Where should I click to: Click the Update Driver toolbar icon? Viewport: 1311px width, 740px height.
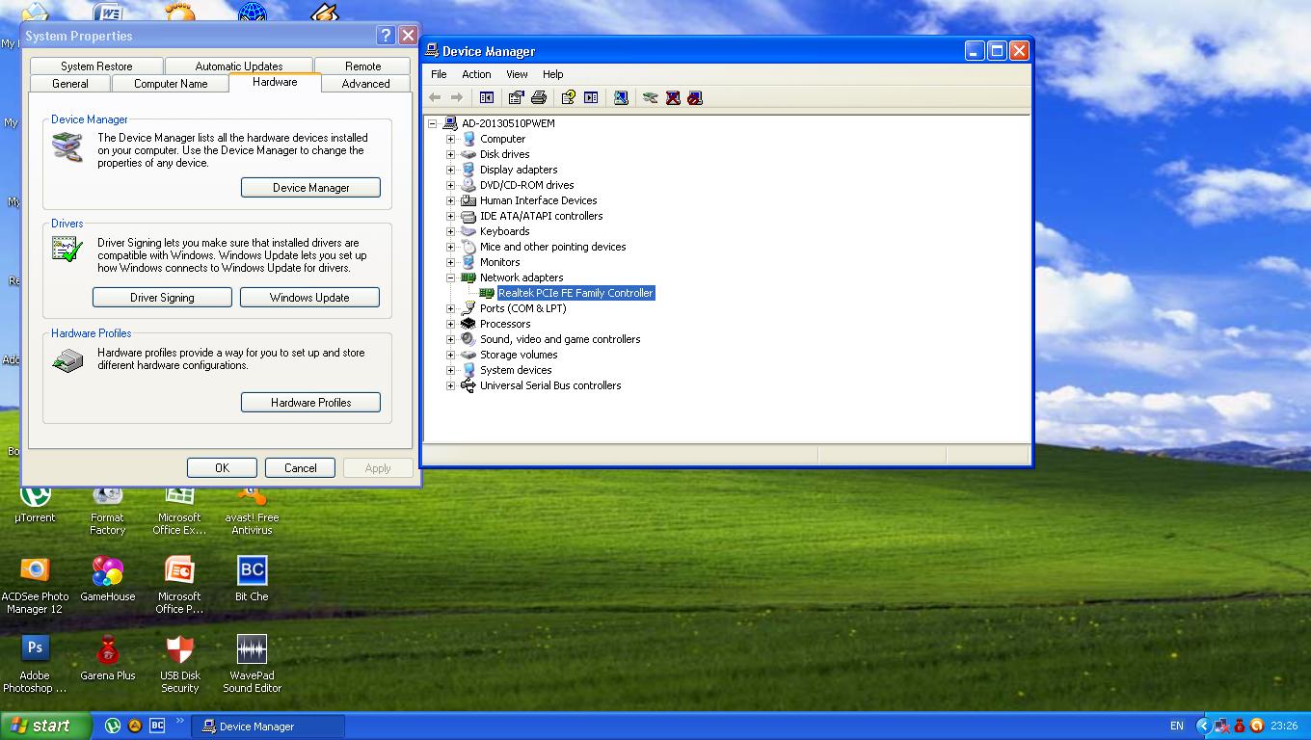(x=651, y=97)
